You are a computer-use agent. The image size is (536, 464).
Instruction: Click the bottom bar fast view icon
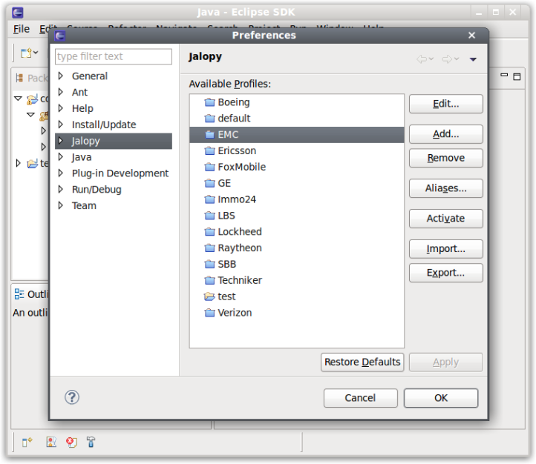click(x=27, y=443)
